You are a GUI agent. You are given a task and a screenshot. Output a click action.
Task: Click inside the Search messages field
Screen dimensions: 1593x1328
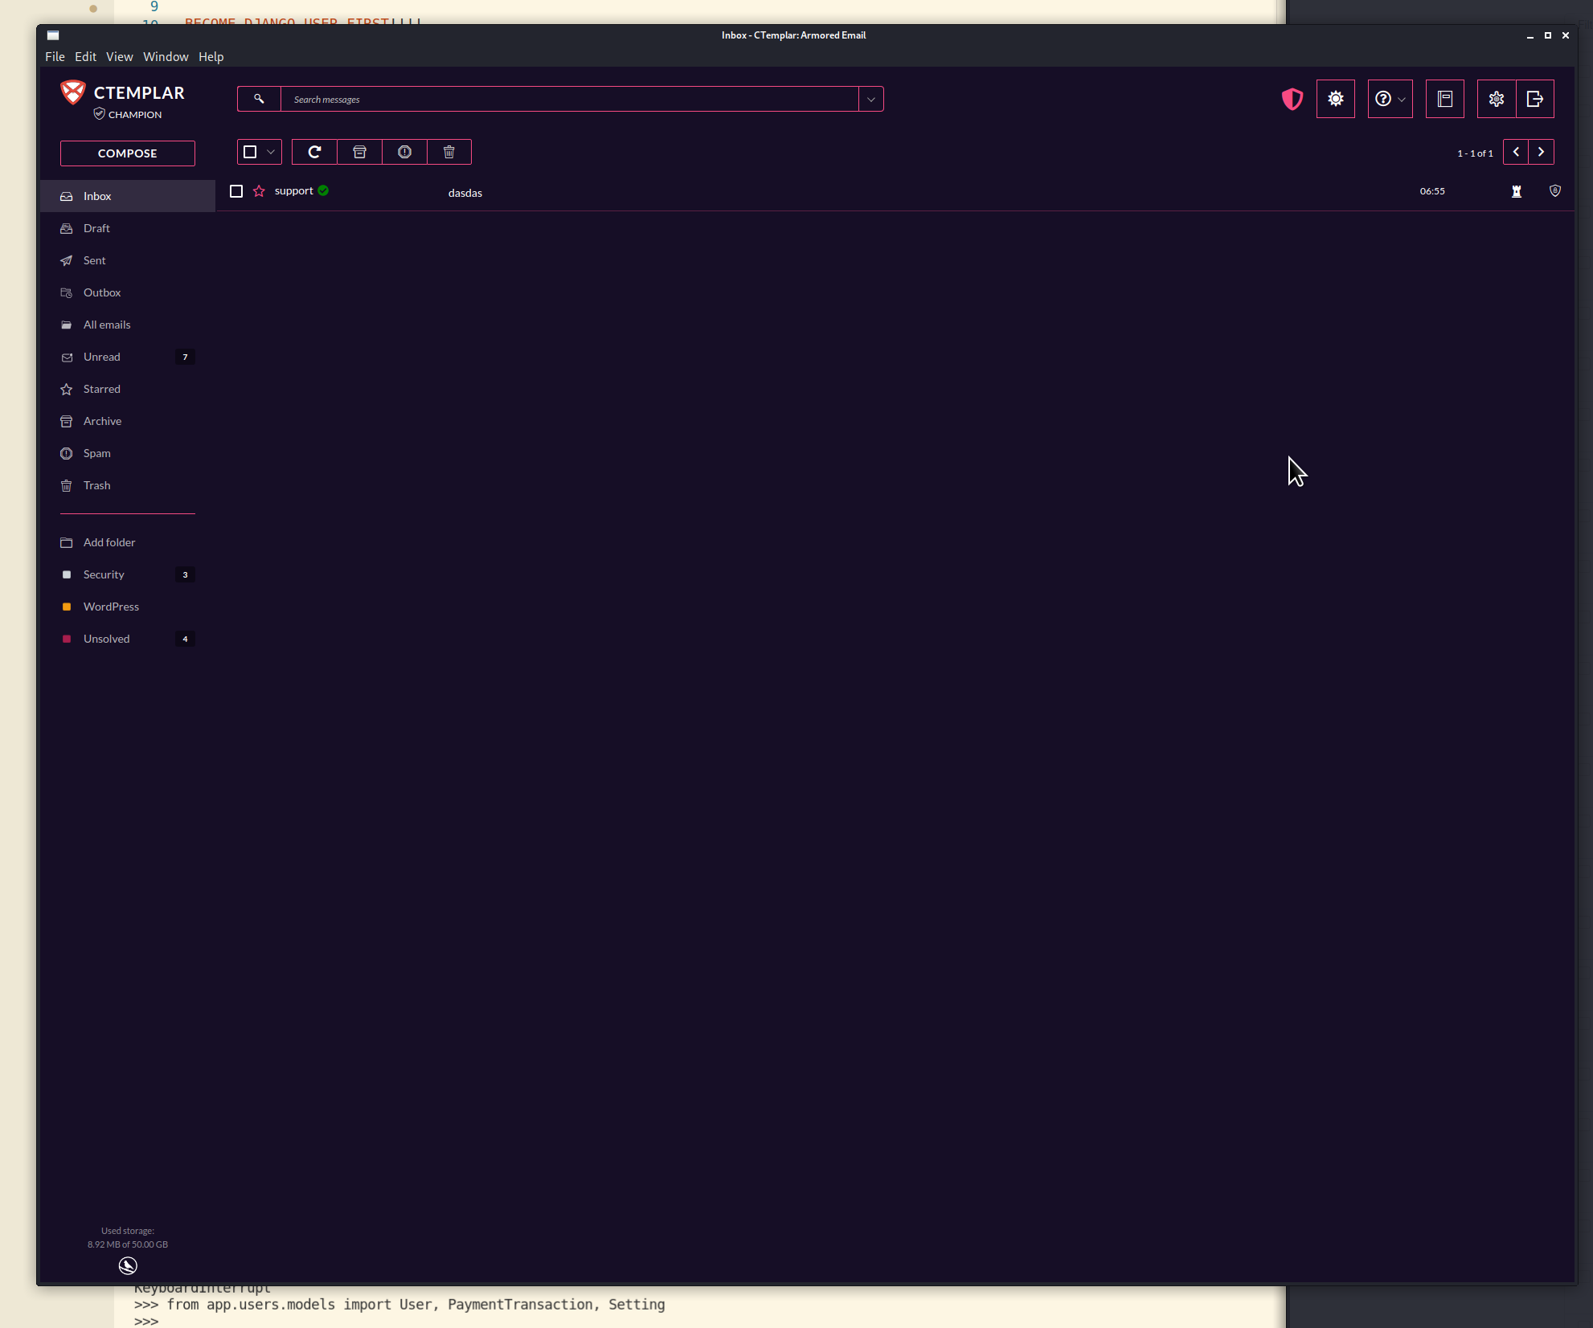click(563, 99)
